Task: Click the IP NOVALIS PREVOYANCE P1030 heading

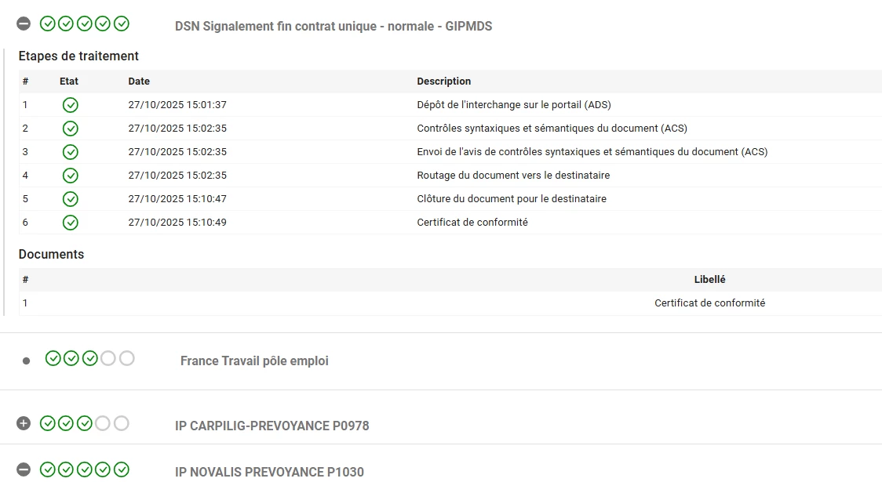Action: click(269, 472)
